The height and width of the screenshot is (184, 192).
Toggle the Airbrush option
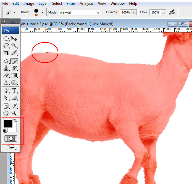[172, 12]
